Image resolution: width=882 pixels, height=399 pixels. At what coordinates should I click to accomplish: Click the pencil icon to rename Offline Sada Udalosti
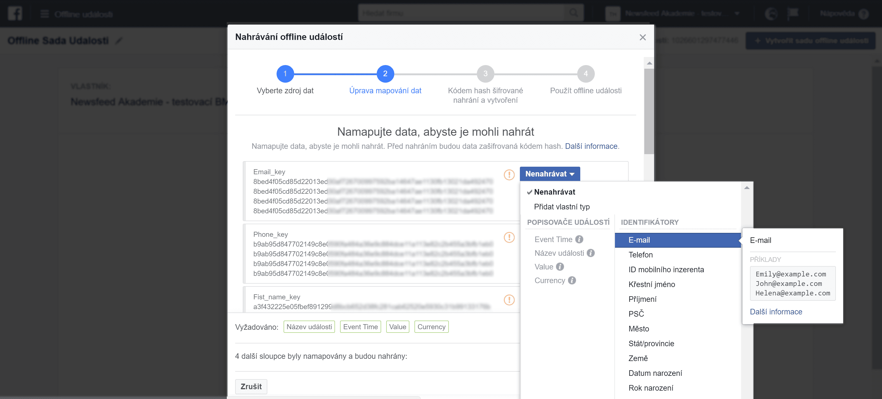[x=119, y=41]
